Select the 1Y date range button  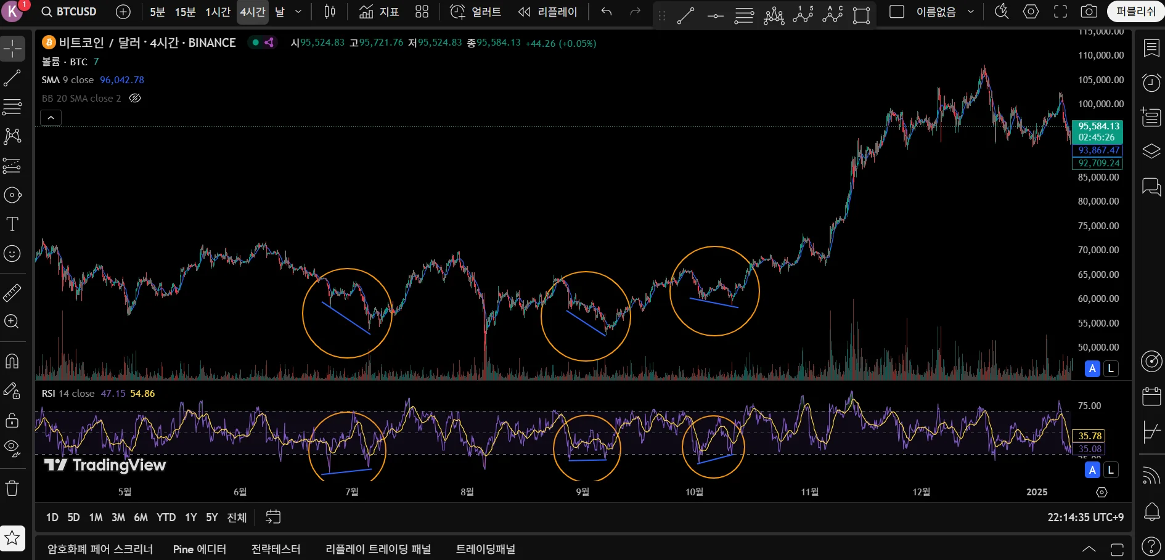pyautogui.click(x=191, y=517)
